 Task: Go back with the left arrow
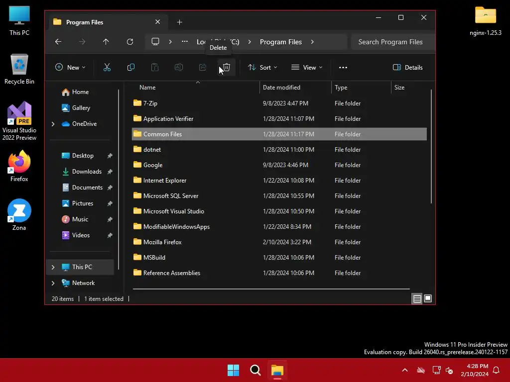click(58, 42)
